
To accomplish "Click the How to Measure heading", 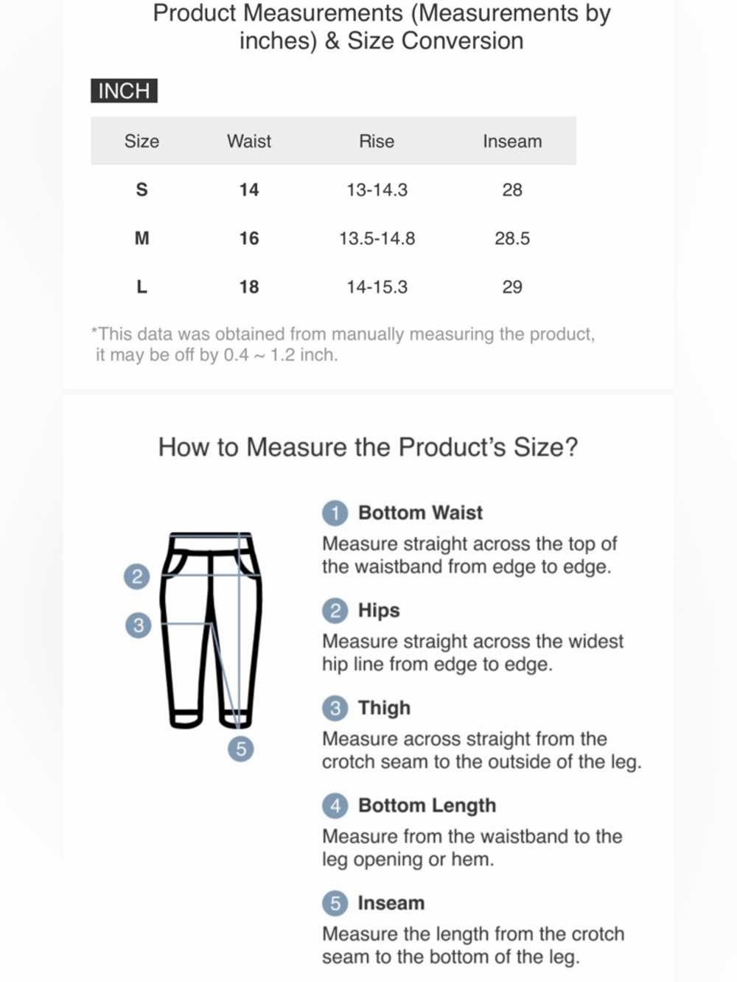I will tap(368, 447).
